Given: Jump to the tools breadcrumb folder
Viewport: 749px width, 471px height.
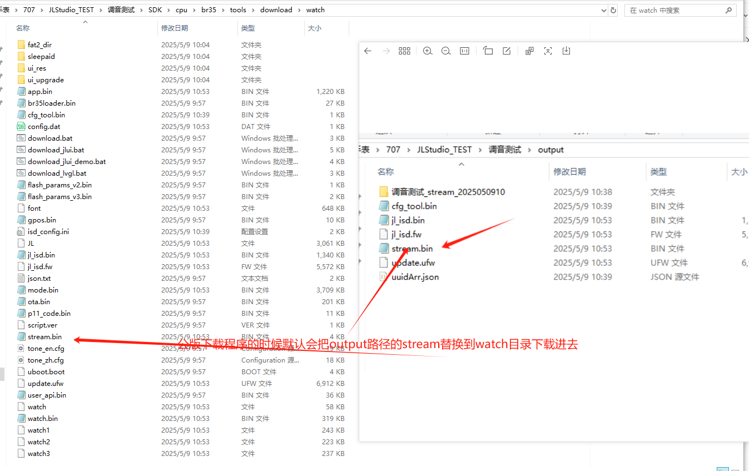Looking at the screenshot, I should pyautogui.click(x=238, y=10).
